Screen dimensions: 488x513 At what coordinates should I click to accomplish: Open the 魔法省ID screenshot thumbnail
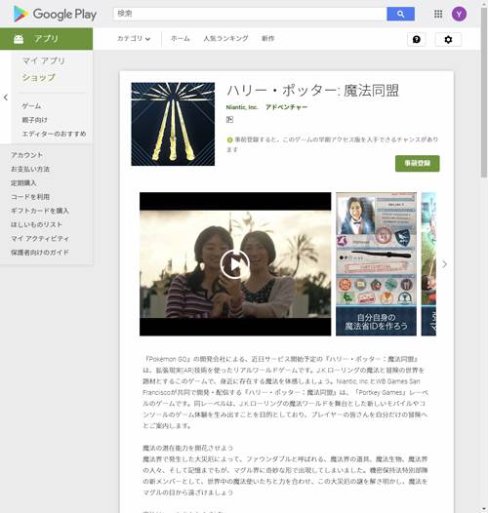[x=376, y=264]
